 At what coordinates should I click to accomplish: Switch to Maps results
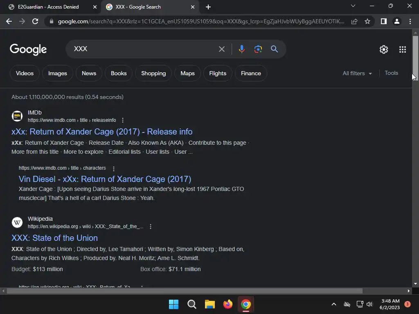(x=187, y=73)
